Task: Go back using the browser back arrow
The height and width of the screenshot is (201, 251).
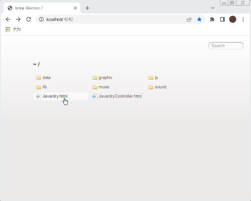Action: pos(8,19)
